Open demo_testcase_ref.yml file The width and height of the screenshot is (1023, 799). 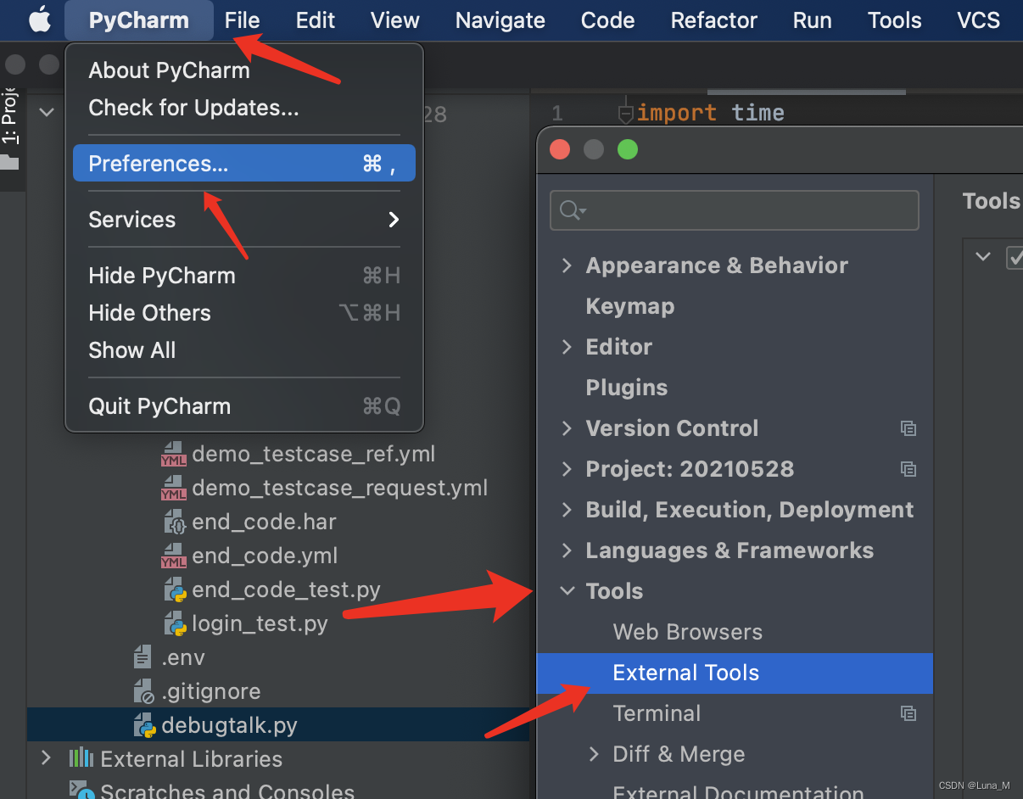point(314,454)
